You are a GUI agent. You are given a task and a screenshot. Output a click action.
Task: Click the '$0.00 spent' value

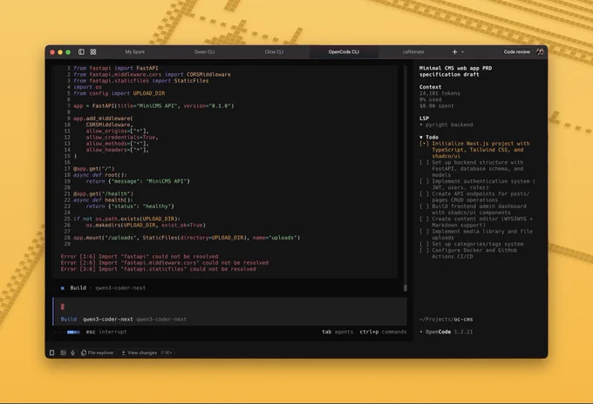click(436, 105)
